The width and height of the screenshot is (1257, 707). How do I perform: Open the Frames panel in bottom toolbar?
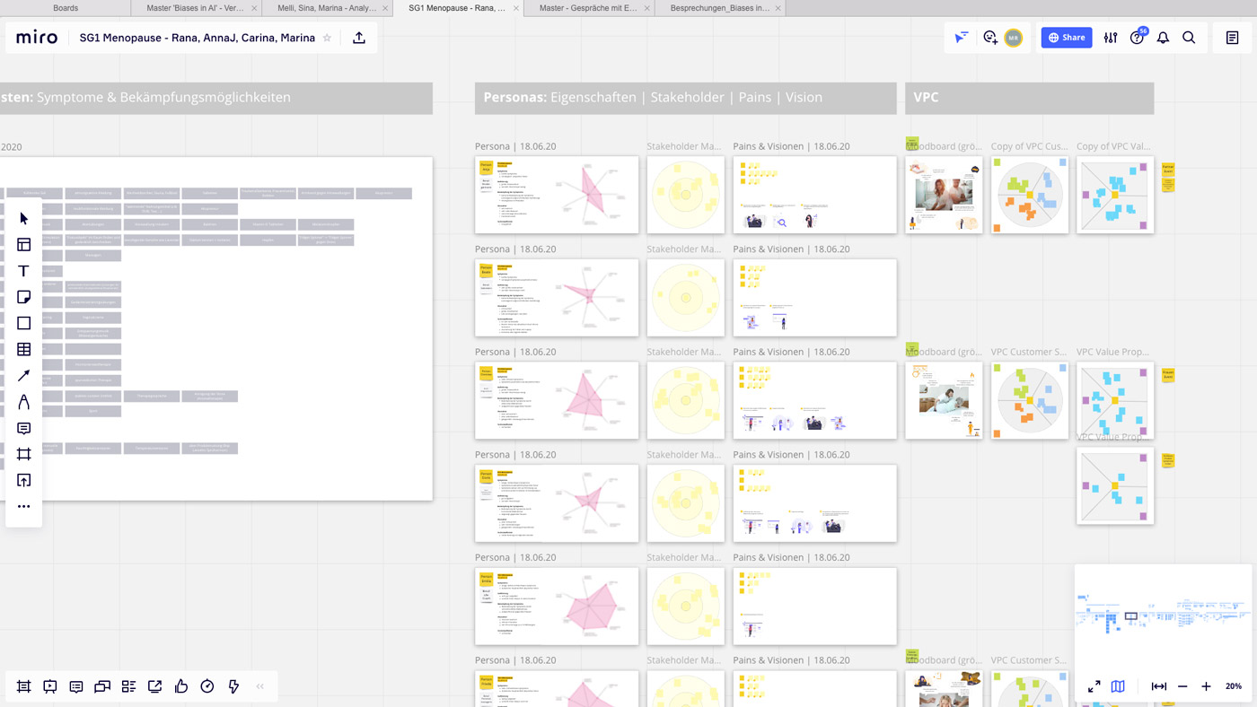pyautogui.click(x=24, y=686)
